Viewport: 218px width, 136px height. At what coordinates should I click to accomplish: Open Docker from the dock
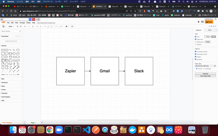(132, 130)
